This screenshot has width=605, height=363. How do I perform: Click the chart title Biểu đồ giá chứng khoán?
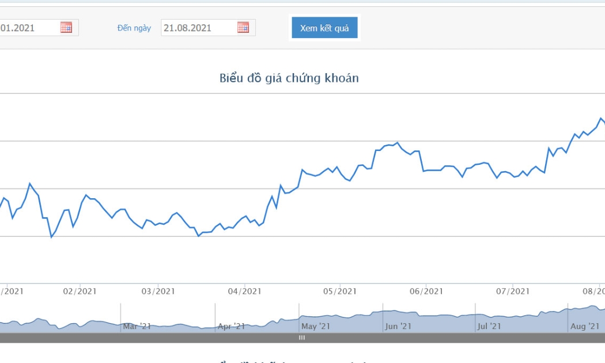click(x=289, y=78)
